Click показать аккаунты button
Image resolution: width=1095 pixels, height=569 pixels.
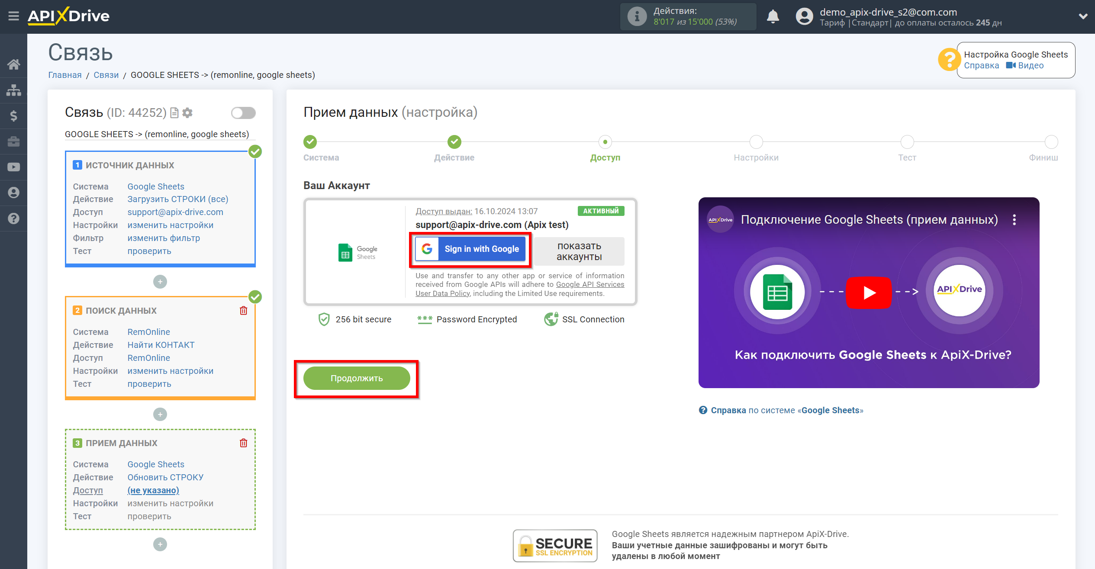579,251
